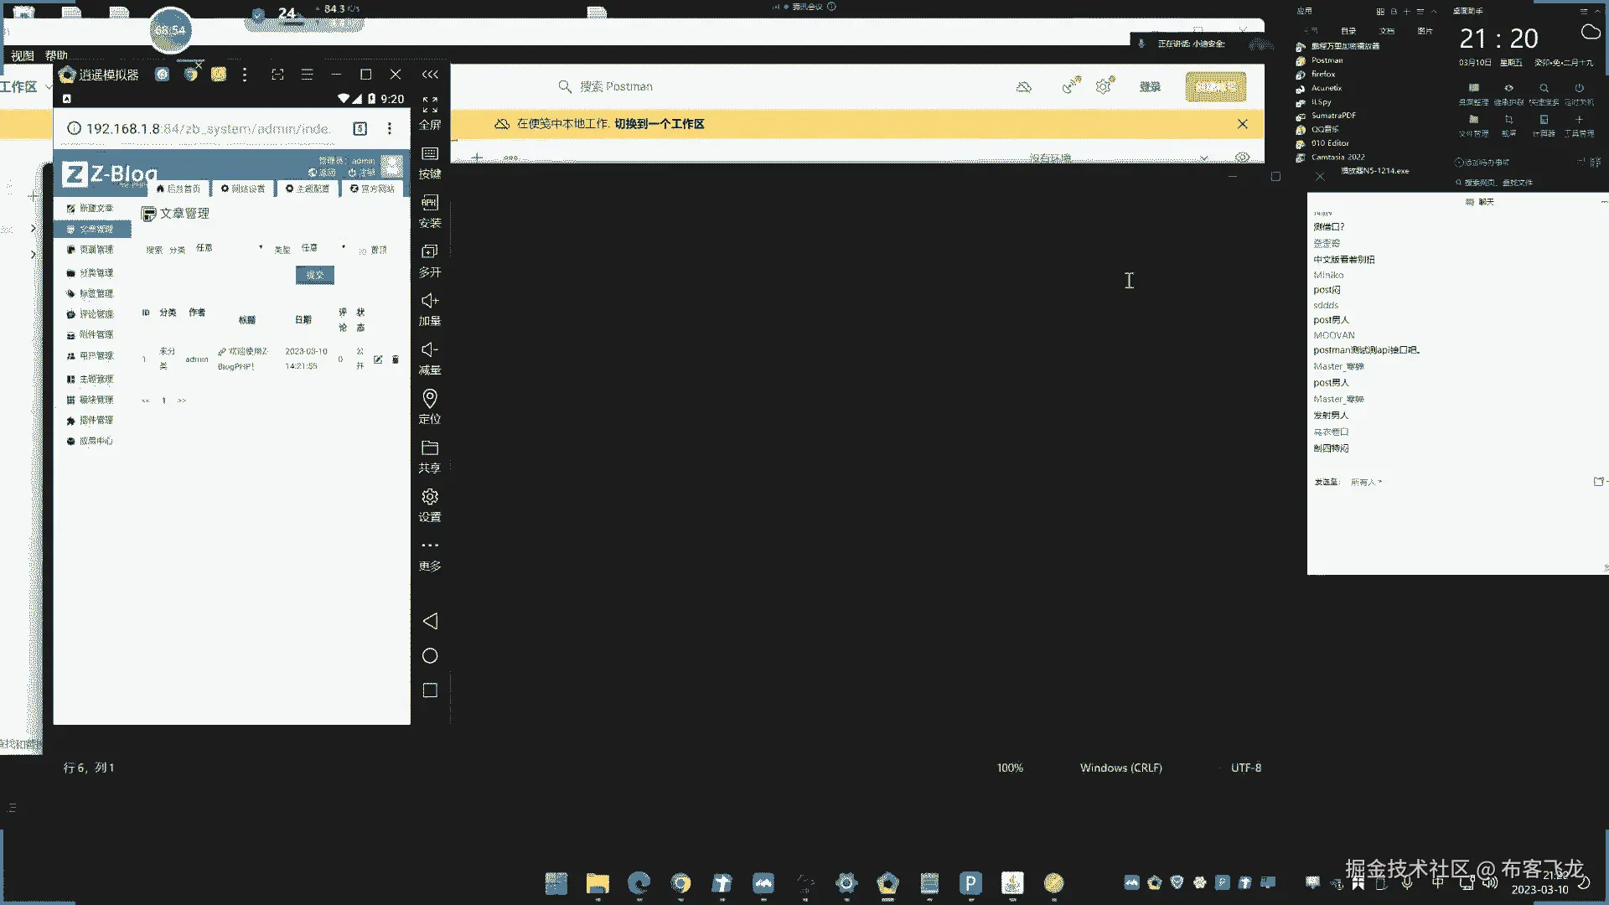The image size is (1609, 905).
Task: Open the 类型 (type) dropdown set to 任意
Action: (x=323, y=248)
